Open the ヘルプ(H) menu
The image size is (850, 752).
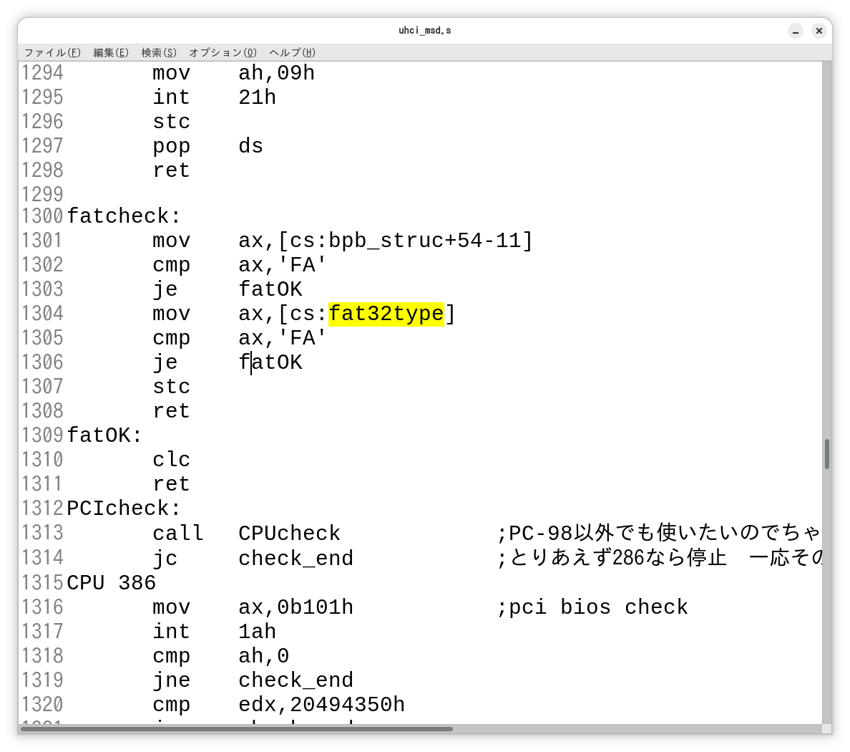click(x=292, y=52)
